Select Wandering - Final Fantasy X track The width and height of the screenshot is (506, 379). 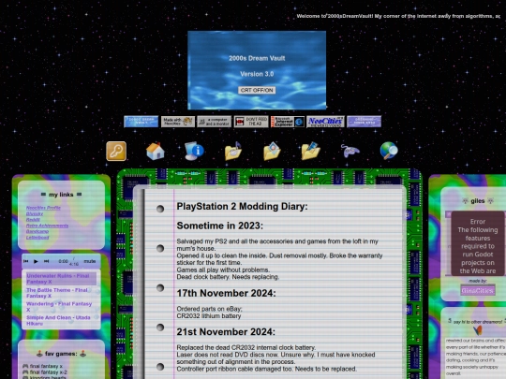click(61, 307)
